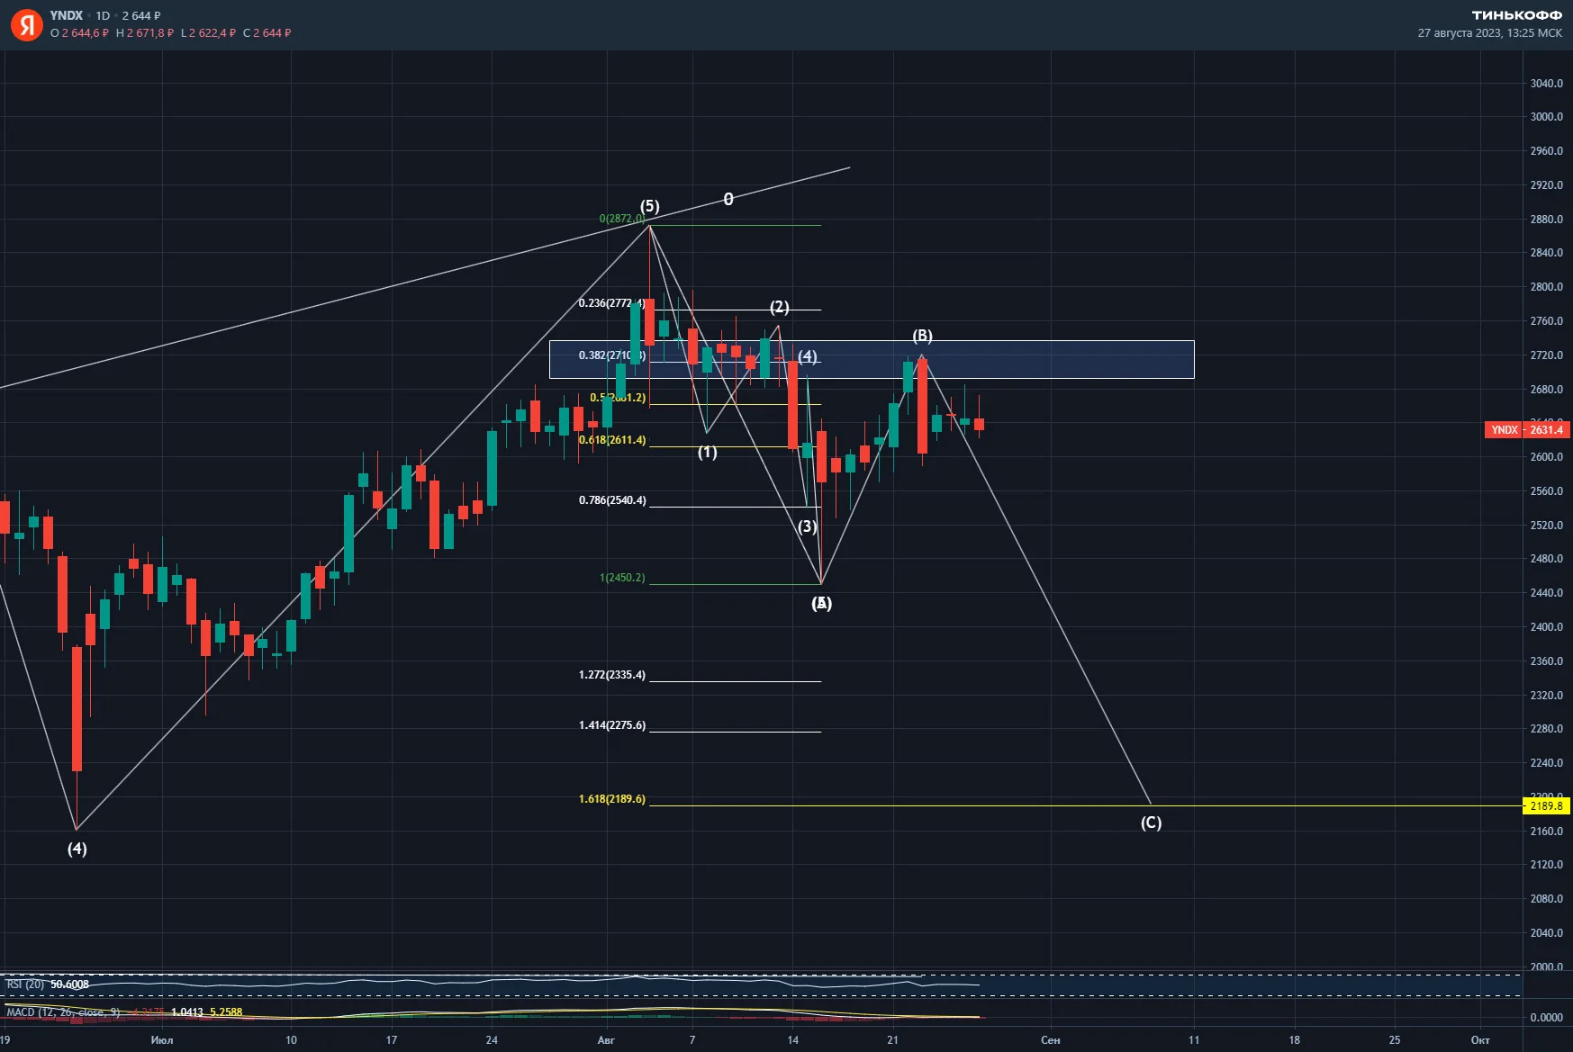Select the 1.618(2189.6) Fibonacci level label

coord(612,799)
